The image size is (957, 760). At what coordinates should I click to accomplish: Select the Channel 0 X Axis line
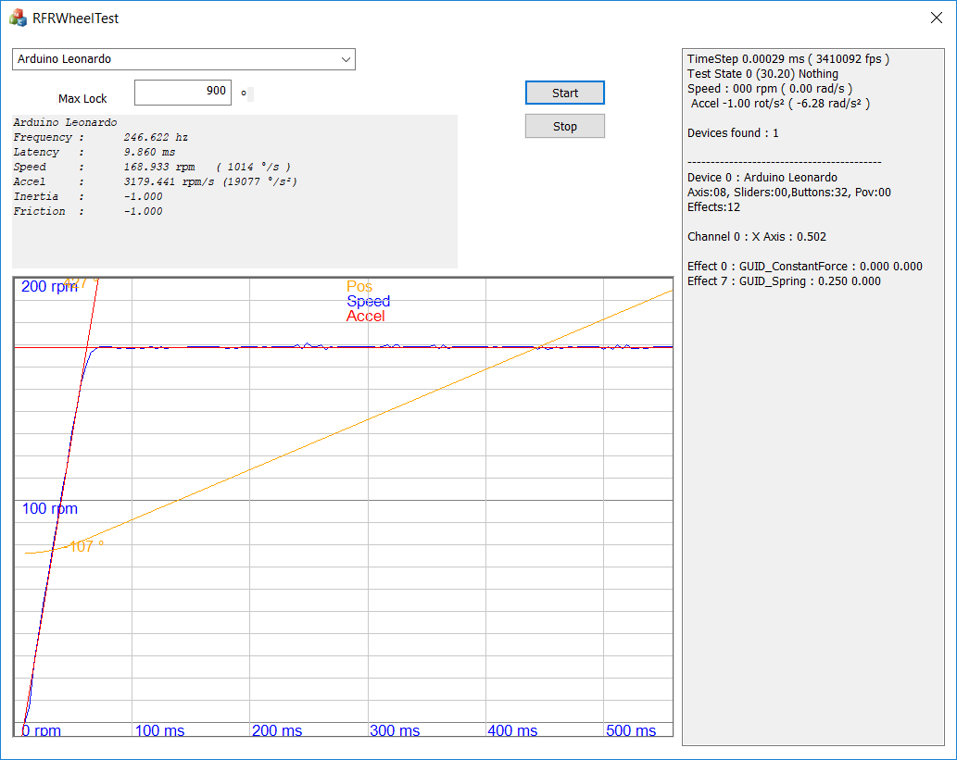tap(756, 237)
